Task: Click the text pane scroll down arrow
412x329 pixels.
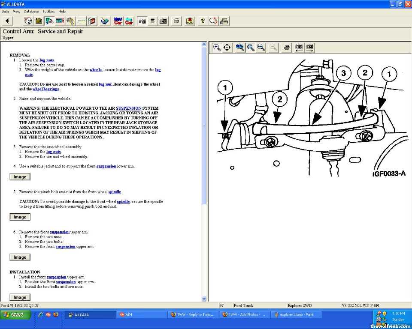Action: [204, 299]
